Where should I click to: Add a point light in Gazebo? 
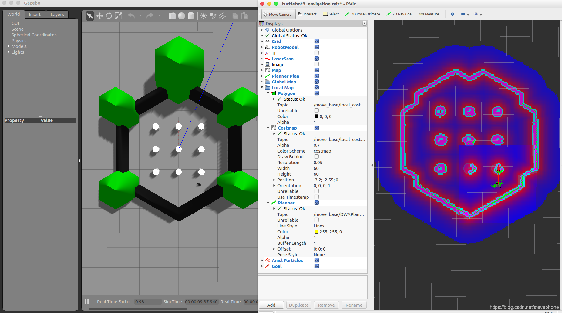[x=204, y=16]
